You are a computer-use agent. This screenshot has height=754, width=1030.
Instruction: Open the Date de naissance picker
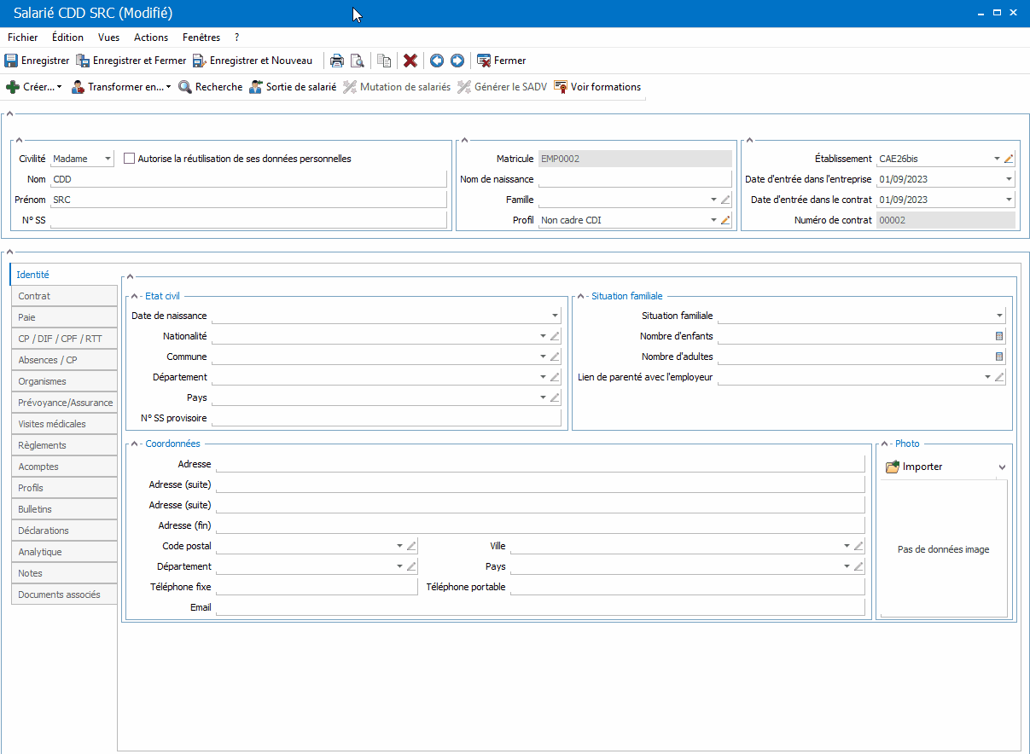555,316
